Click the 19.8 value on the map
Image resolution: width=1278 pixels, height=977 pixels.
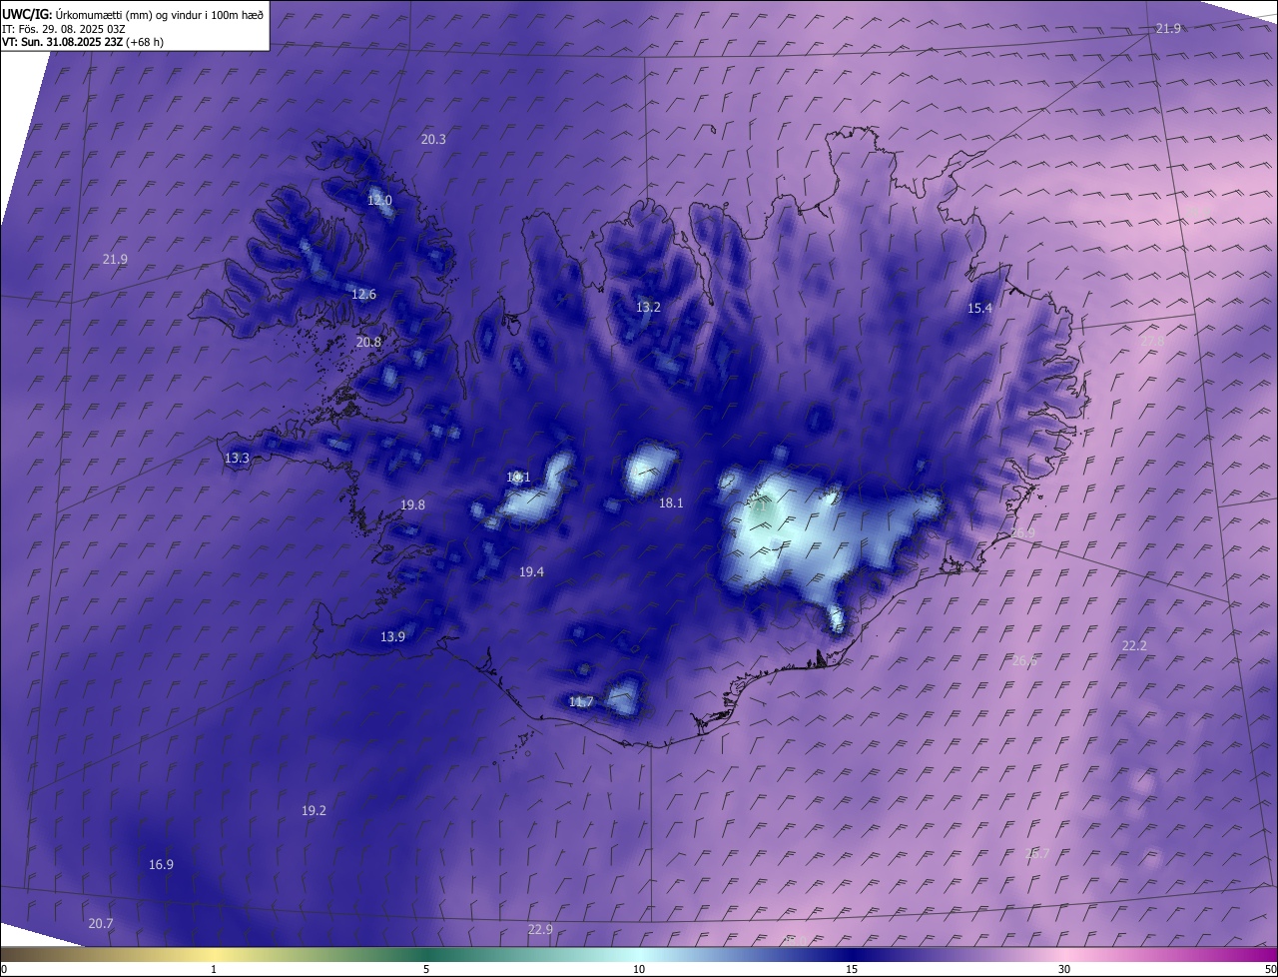click(x=412, y=505)
